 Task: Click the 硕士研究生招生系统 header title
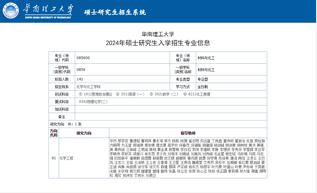click(x=115, y=12)
